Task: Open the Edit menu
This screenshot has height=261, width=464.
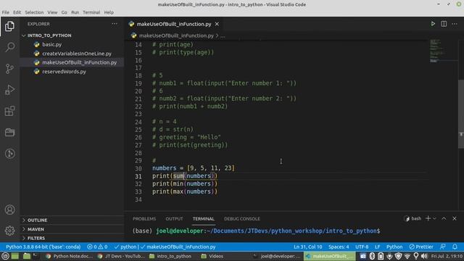Action: (17, 12)
